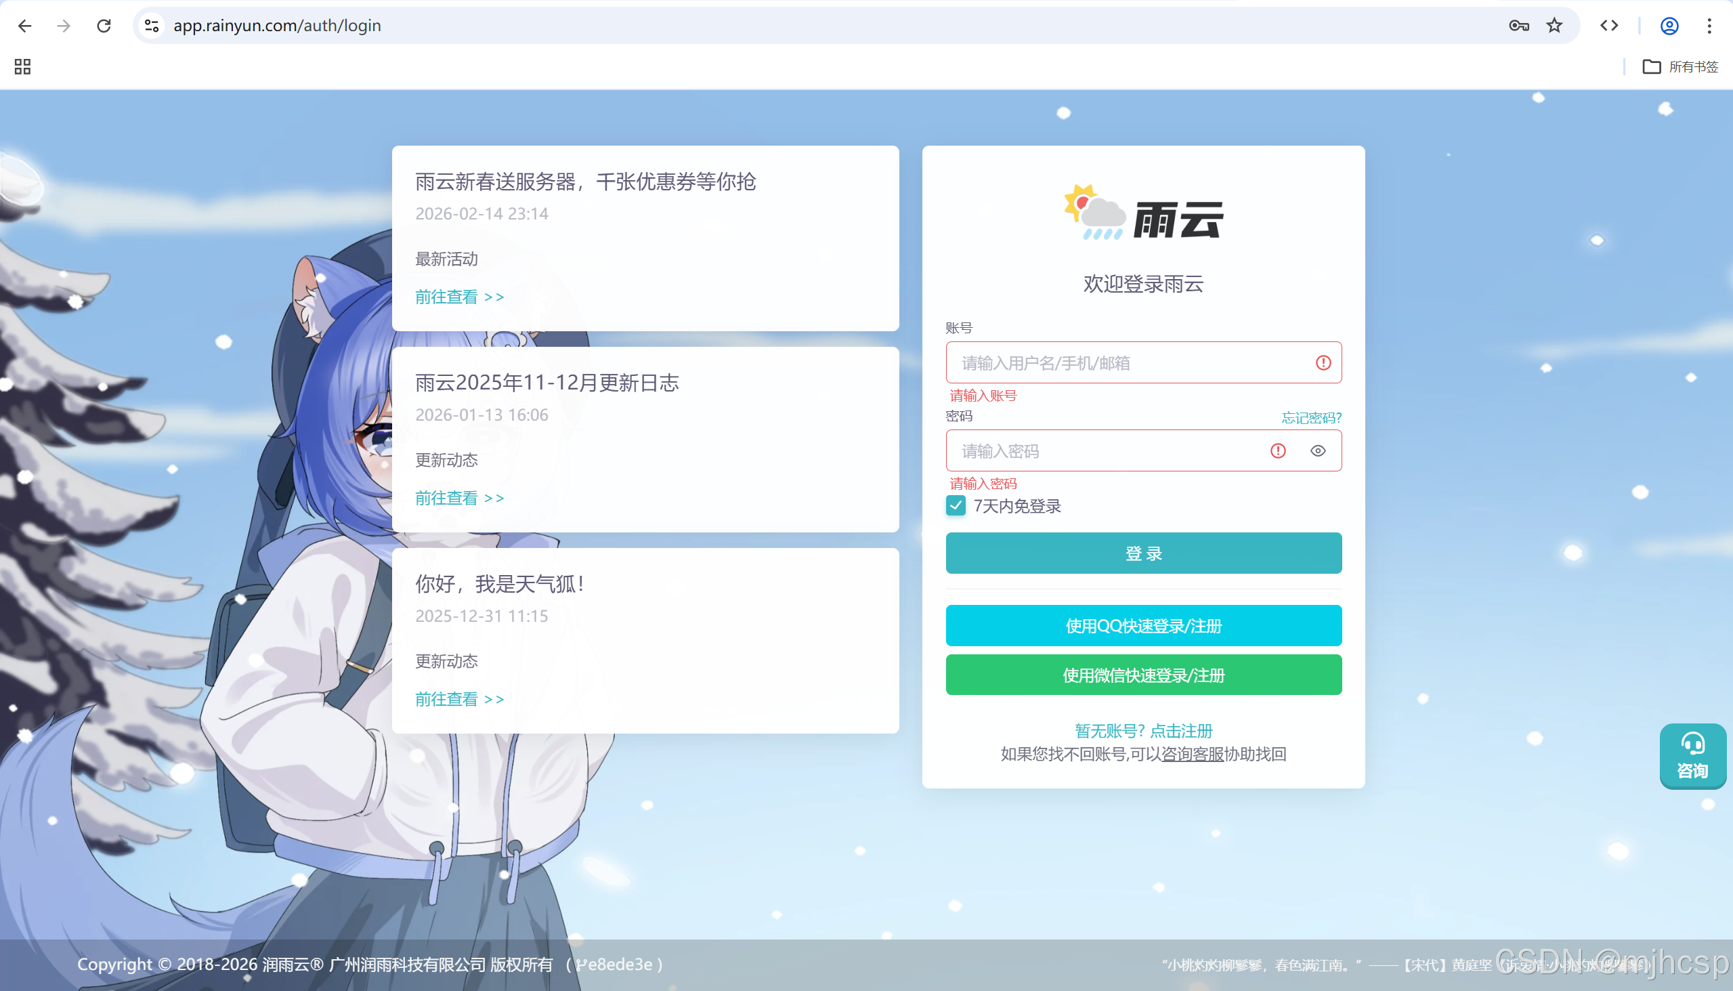1733x991 pixels.
Task: Open the 咨询 support headset widget
Action: pyautogui.click(x=1692, y=755)
